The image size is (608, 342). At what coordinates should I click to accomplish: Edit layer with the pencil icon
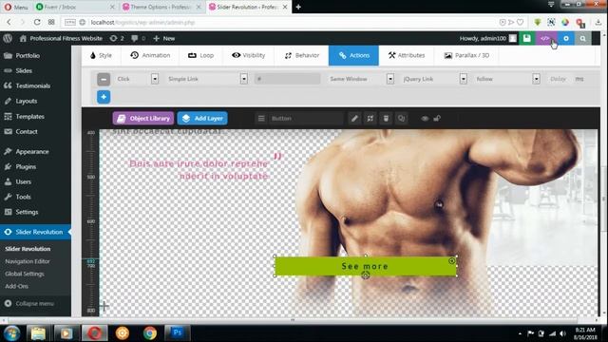(354, 118)
